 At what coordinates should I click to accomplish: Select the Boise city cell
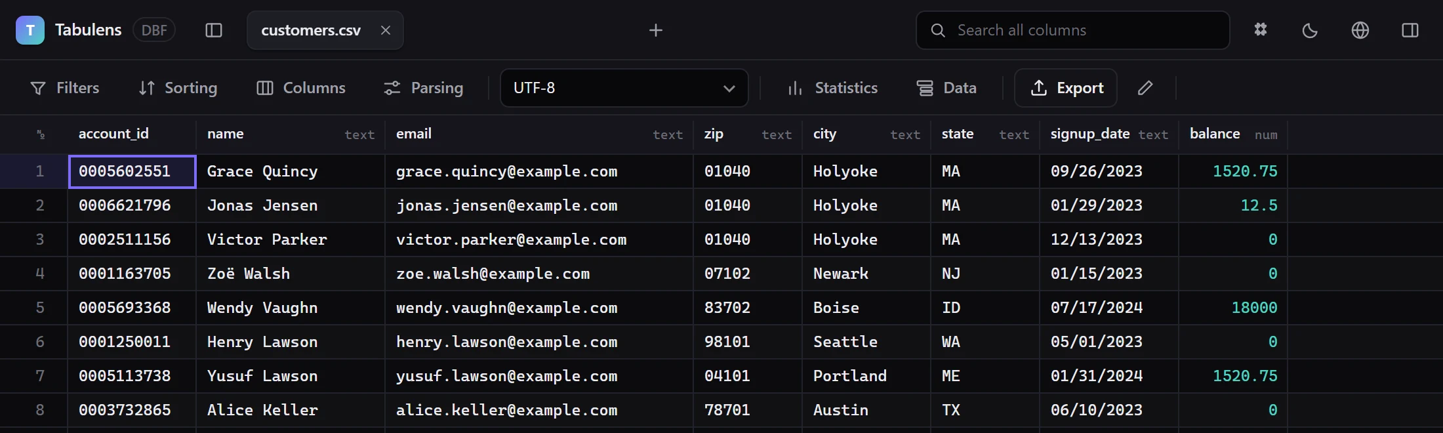[866, 308]
